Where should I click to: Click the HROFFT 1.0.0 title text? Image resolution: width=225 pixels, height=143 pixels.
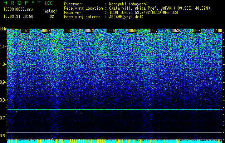(28, 3)
